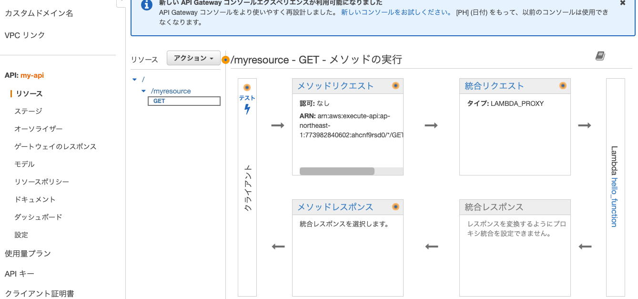Click the arrow from integration response to method response
Viewport: 638px width, 299px height.
[431, 247]
